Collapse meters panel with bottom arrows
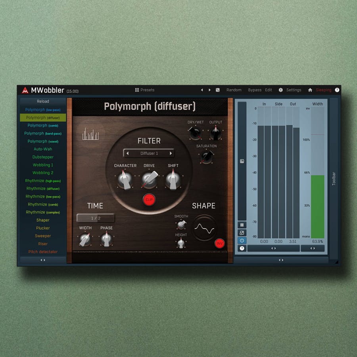The width and height of the screenshot is (357, 357). pos(281,260)
